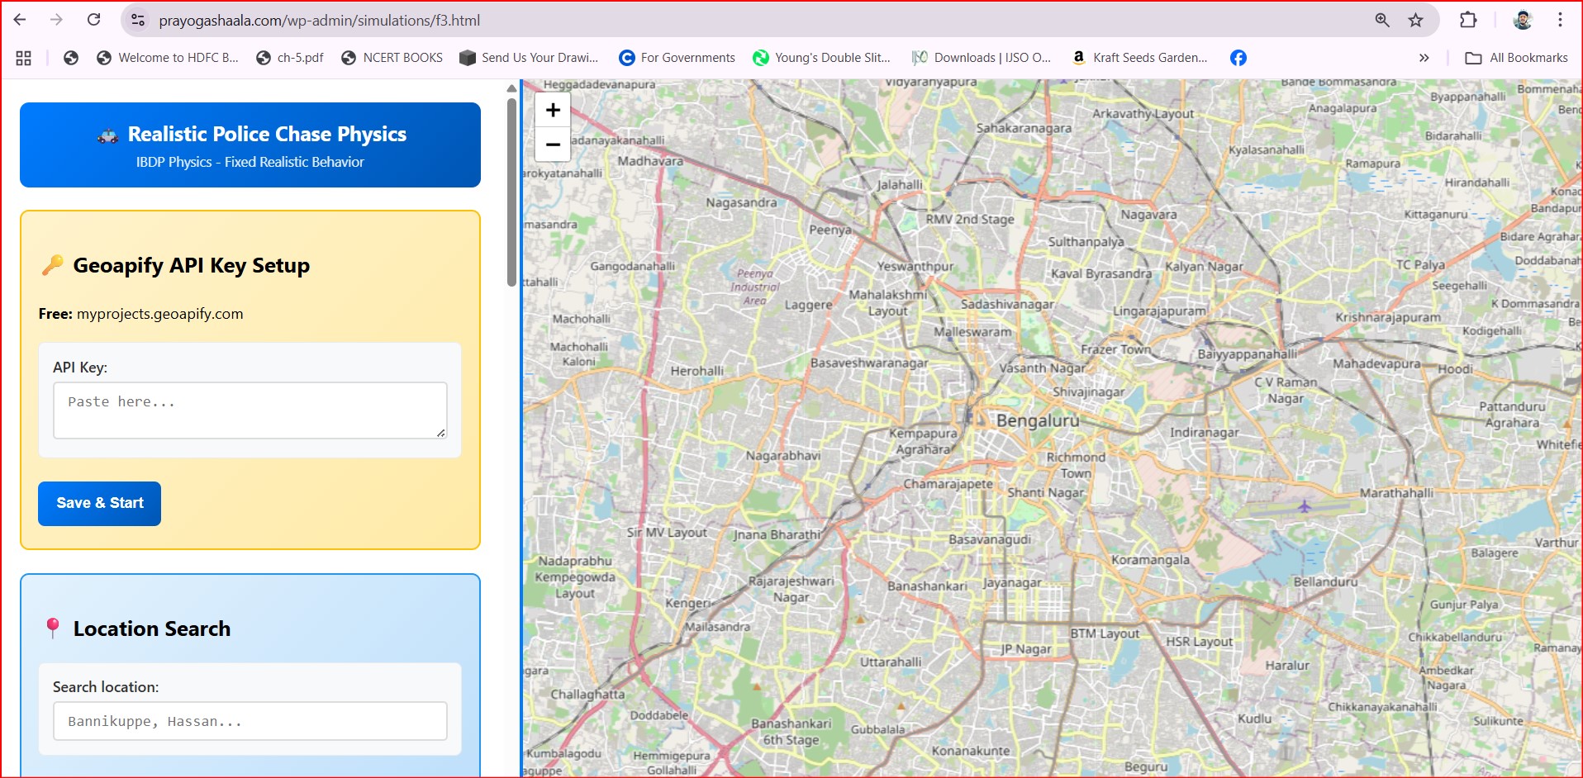Image resolution: width=1583 pixels, height=778 pixels.
Task: Open the ch-5.pdf bookmark
Action: pos(290,58)
